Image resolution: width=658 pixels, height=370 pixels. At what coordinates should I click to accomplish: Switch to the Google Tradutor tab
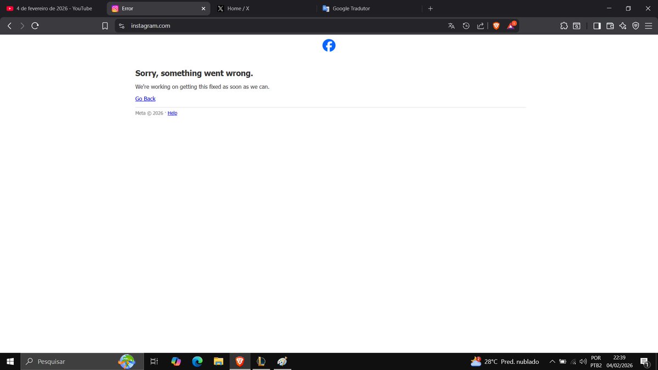pos(370,9)
